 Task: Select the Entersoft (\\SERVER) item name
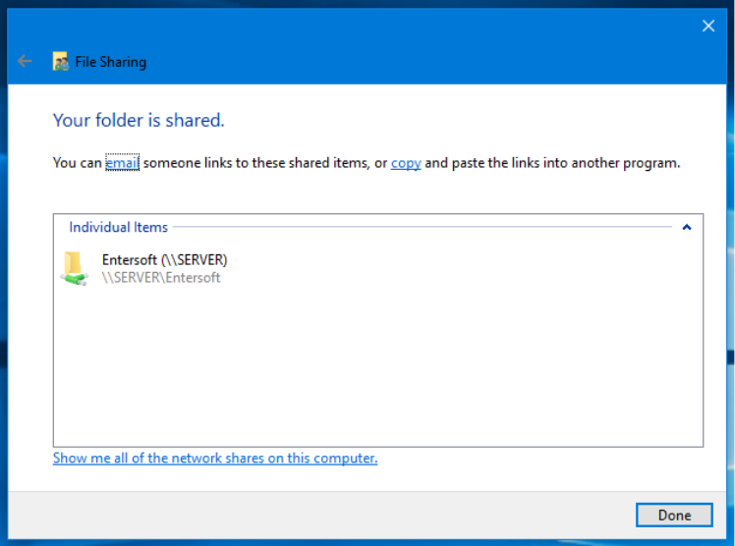point(164,260)
